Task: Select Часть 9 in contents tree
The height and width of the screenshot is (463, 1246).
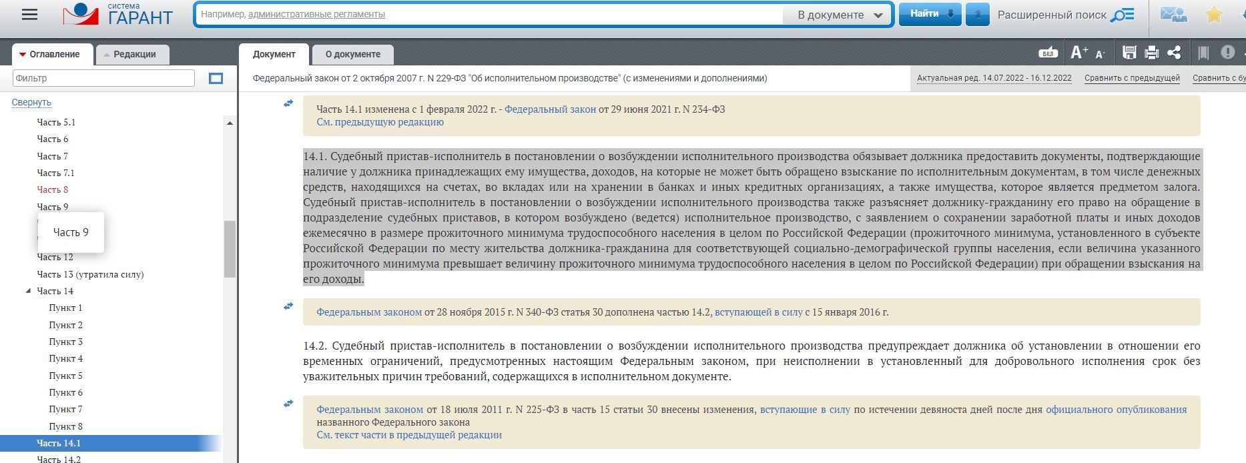Action: (53, 207)
